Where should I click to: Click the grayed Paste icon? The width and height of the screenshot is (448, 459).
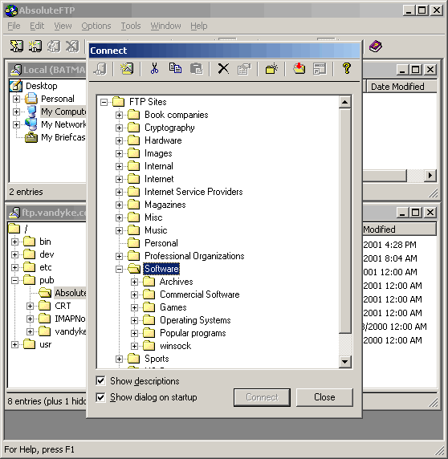(196, 69)
